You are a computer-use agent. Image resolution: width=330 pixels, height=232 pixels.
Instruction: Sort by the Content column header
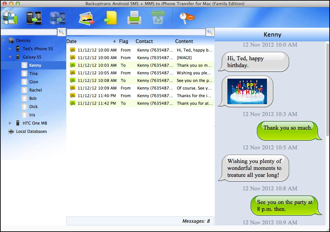pyautogui.click(x=184, y=41)
